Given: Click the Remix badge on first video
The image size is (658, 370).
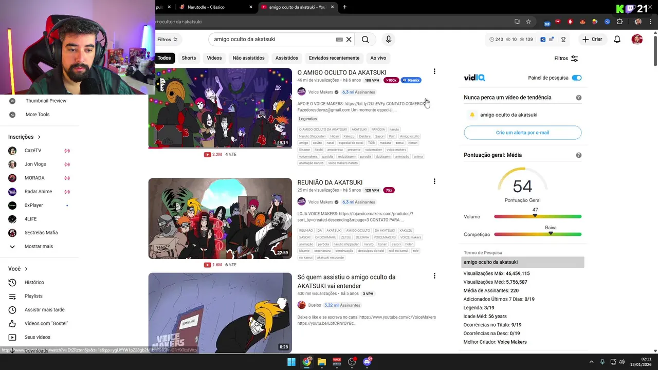Looking at the screenshot, I should point(411,80).
